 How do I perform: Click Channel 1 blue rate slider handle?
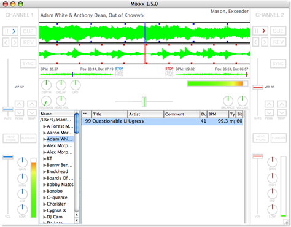click(x=8, y=109)
